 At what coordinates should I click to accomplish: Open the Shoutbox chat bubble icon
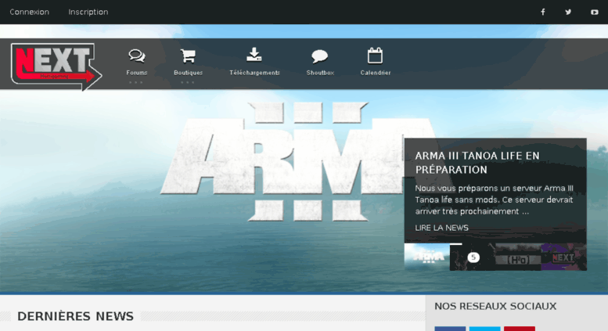click(x=320, y=56)
